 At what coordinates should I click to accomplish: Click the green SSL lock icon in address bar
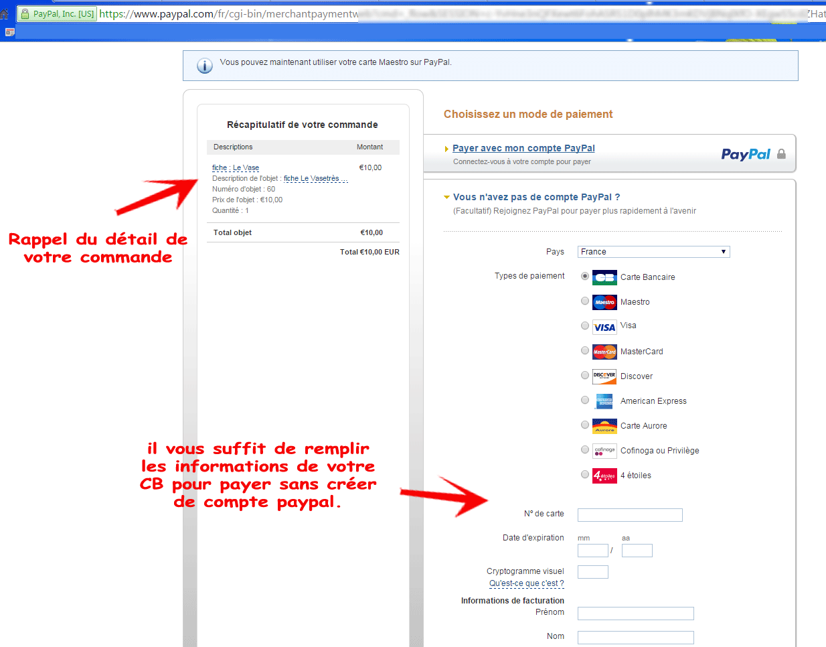pyautogui.click(x=25, y=13)
